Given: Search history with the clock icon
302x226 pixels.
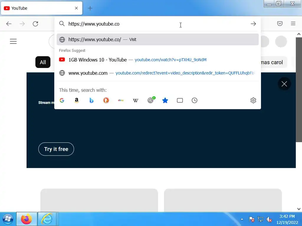Looking at the screenshot, I should [195, 100].
